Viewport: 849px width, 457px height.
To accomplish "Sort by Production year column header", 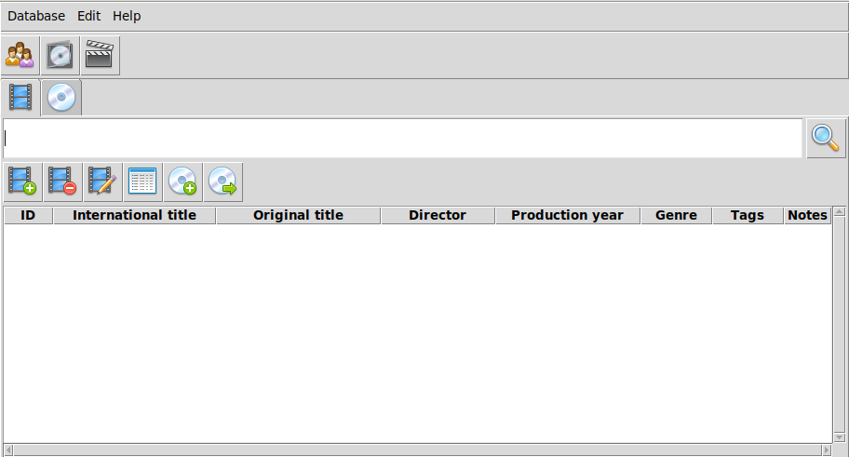I will 568,216.
